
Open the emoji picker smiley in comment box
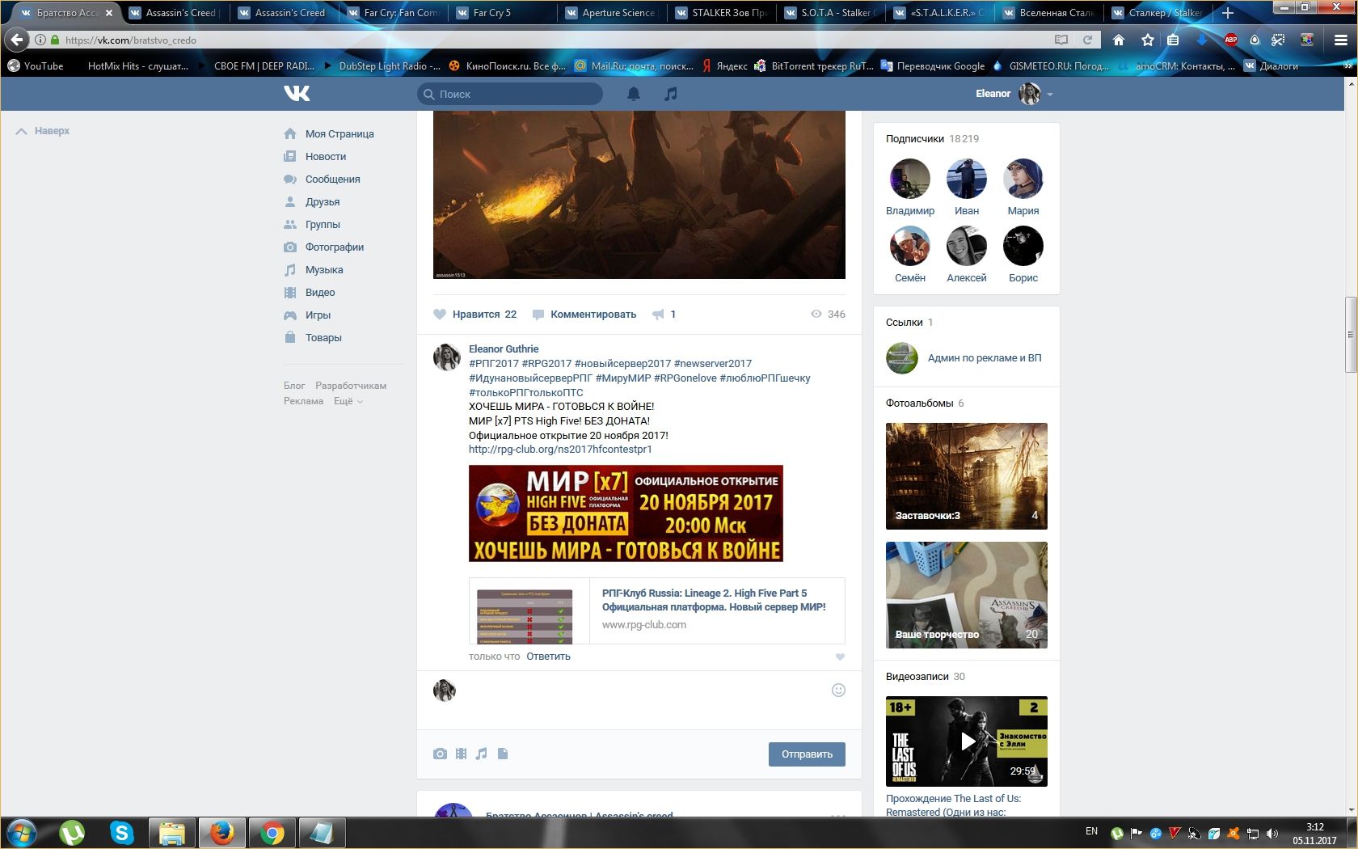click(x=838, y=690)
